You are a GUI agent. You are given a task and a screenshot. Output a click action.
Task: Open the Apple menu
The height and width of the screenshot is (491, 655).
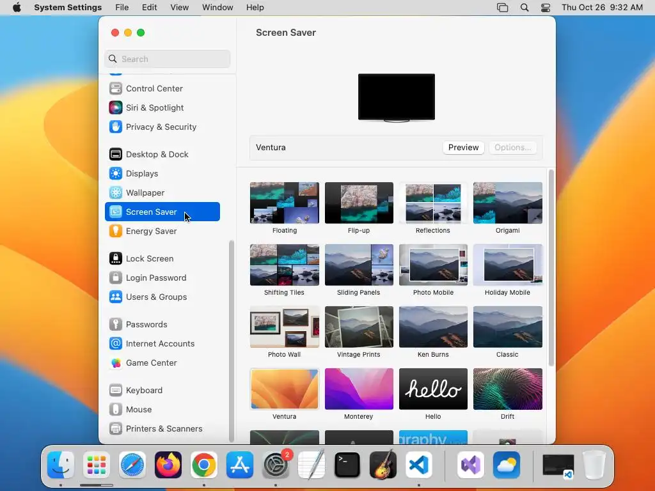pyautogui.click(x=17, y=8)
